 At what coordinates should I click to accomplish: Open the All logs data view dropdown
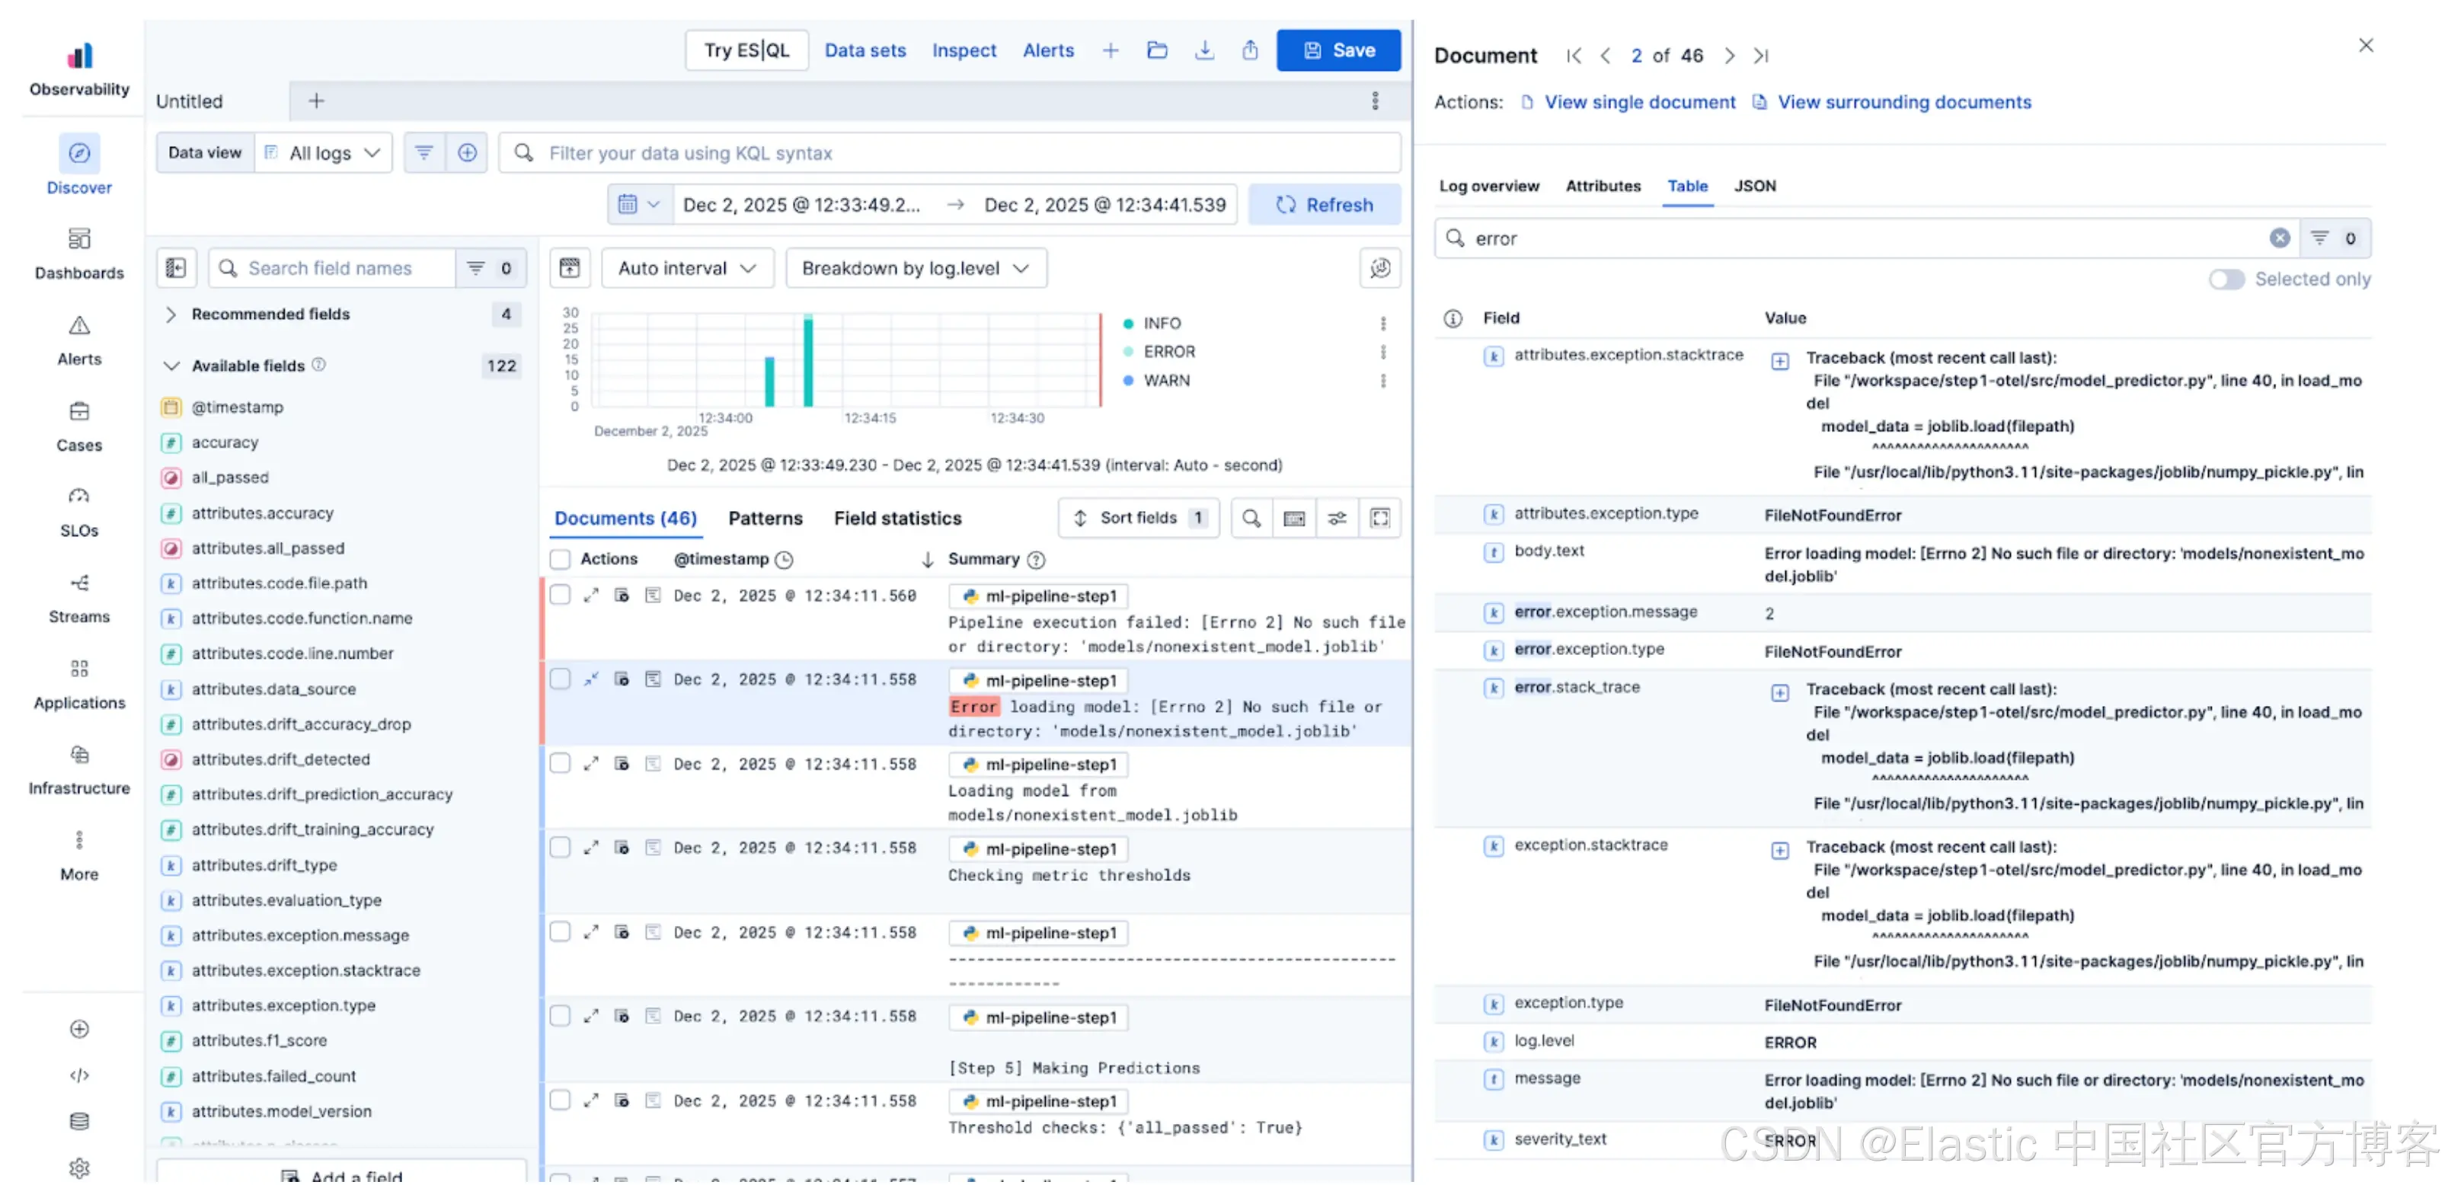click(324, 153)
